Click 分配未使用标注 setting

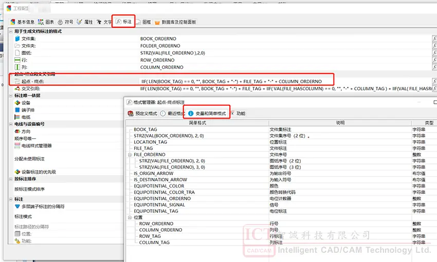[29, 159]
